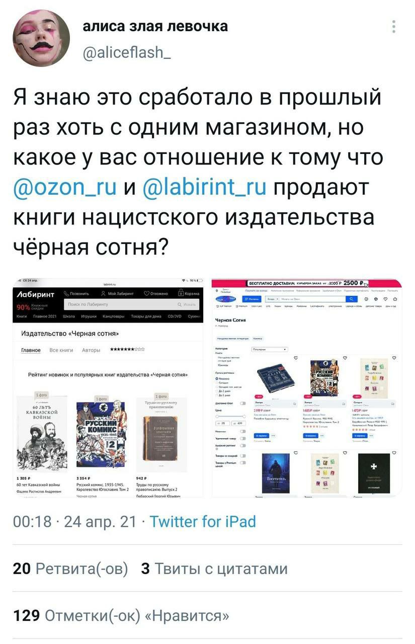The height and width of the screenshot is (644, 415).
Task: Open the Популярные sorting dropdown on Ozon
Action: (x=270, y=350)
